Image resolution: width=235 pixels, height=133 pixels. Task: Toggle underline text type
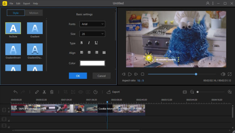pyautogui.click(x=96, y=43)
